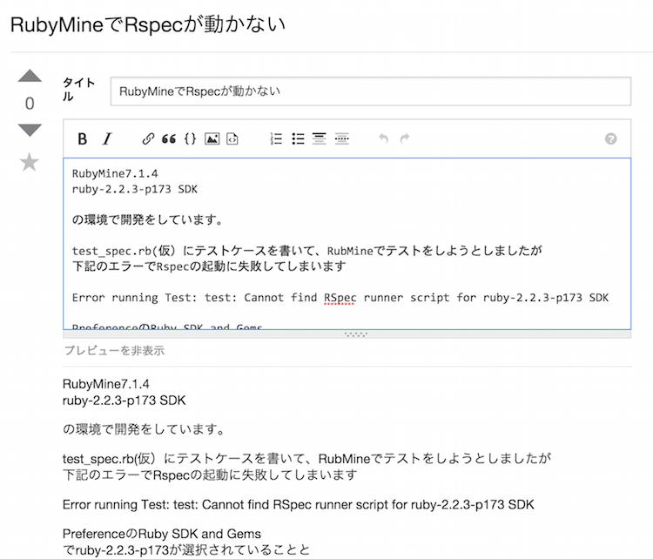Click the タイトル label
The width and height of the screenshot is (653, 559).
[78, 90]
